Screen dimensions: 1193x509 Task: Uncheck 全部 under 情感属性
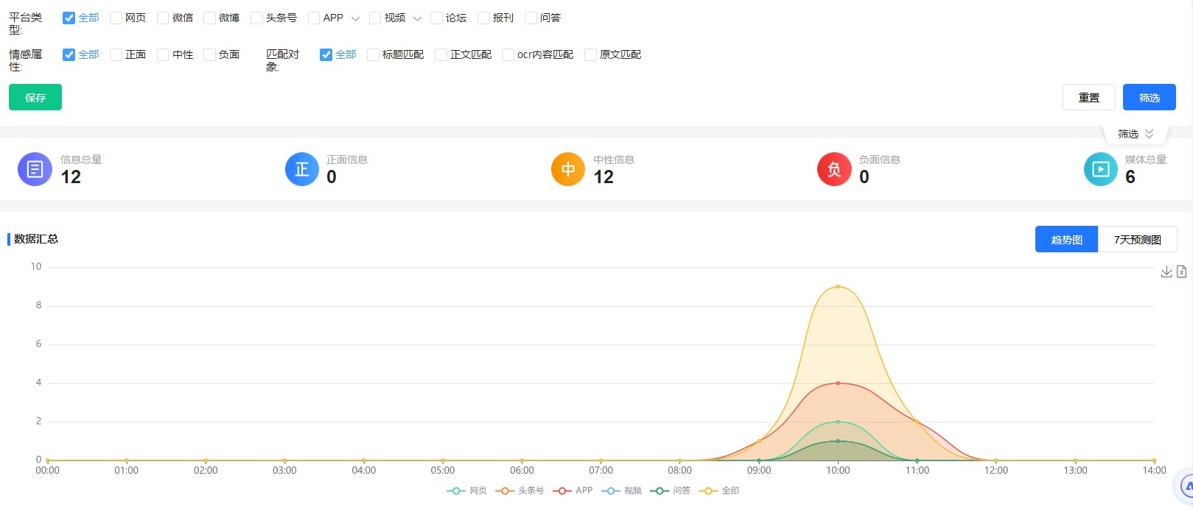pos(69,54)
